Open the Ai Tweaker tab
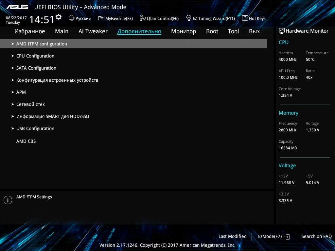 93,31
